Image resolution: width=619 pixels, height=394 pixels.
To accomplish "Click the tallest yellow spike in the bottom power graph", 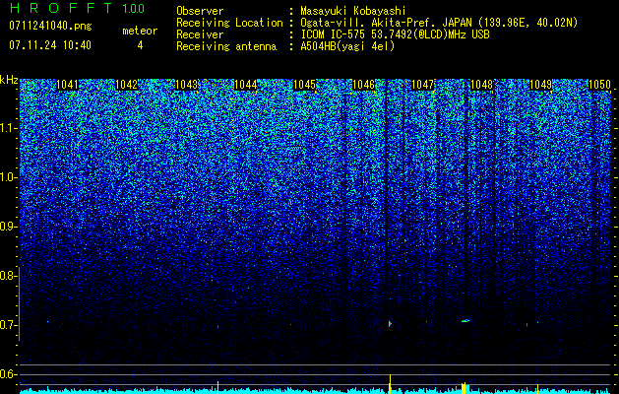I will [x=390, y=383].
